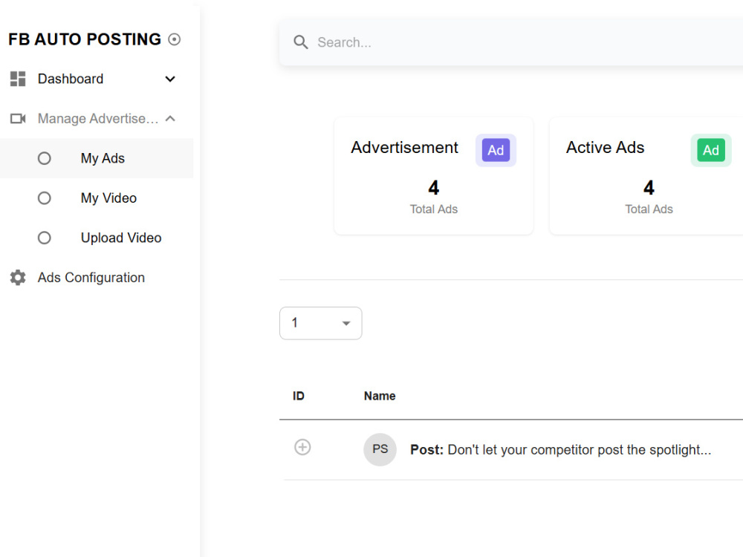The image size is (743, 557).
Task: Expand the Dashboard chevron
Action: (x=170, y=79)
